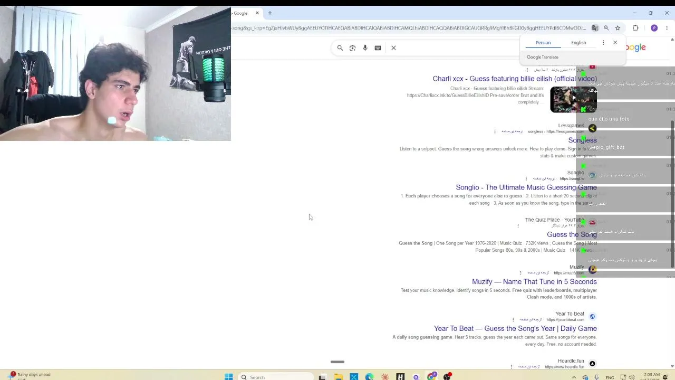Click the zoom magnifier in address bar
Image resolution: width=675 pixels, height=380 pixels.
pyautogui.click(x=606, y=28)
